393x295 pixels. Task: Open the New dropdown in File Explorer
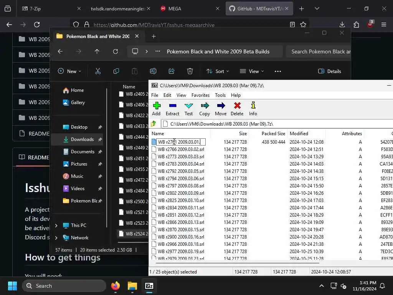click(69, 71)
